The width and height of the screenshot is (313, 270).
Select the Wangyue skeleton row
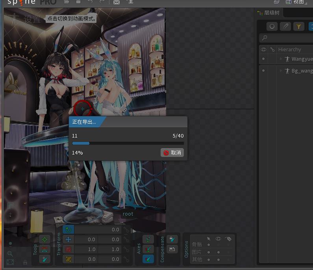coord(286,59)
